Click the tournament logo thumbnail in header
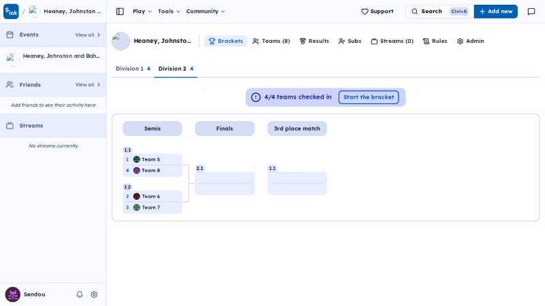The image size is (545, 306). click(x=121, y=41)
